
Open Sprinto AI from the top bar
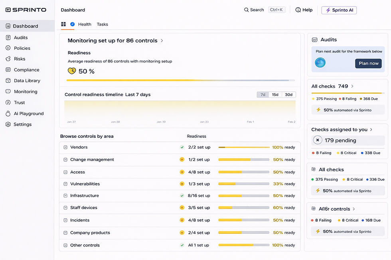[339, 10]
